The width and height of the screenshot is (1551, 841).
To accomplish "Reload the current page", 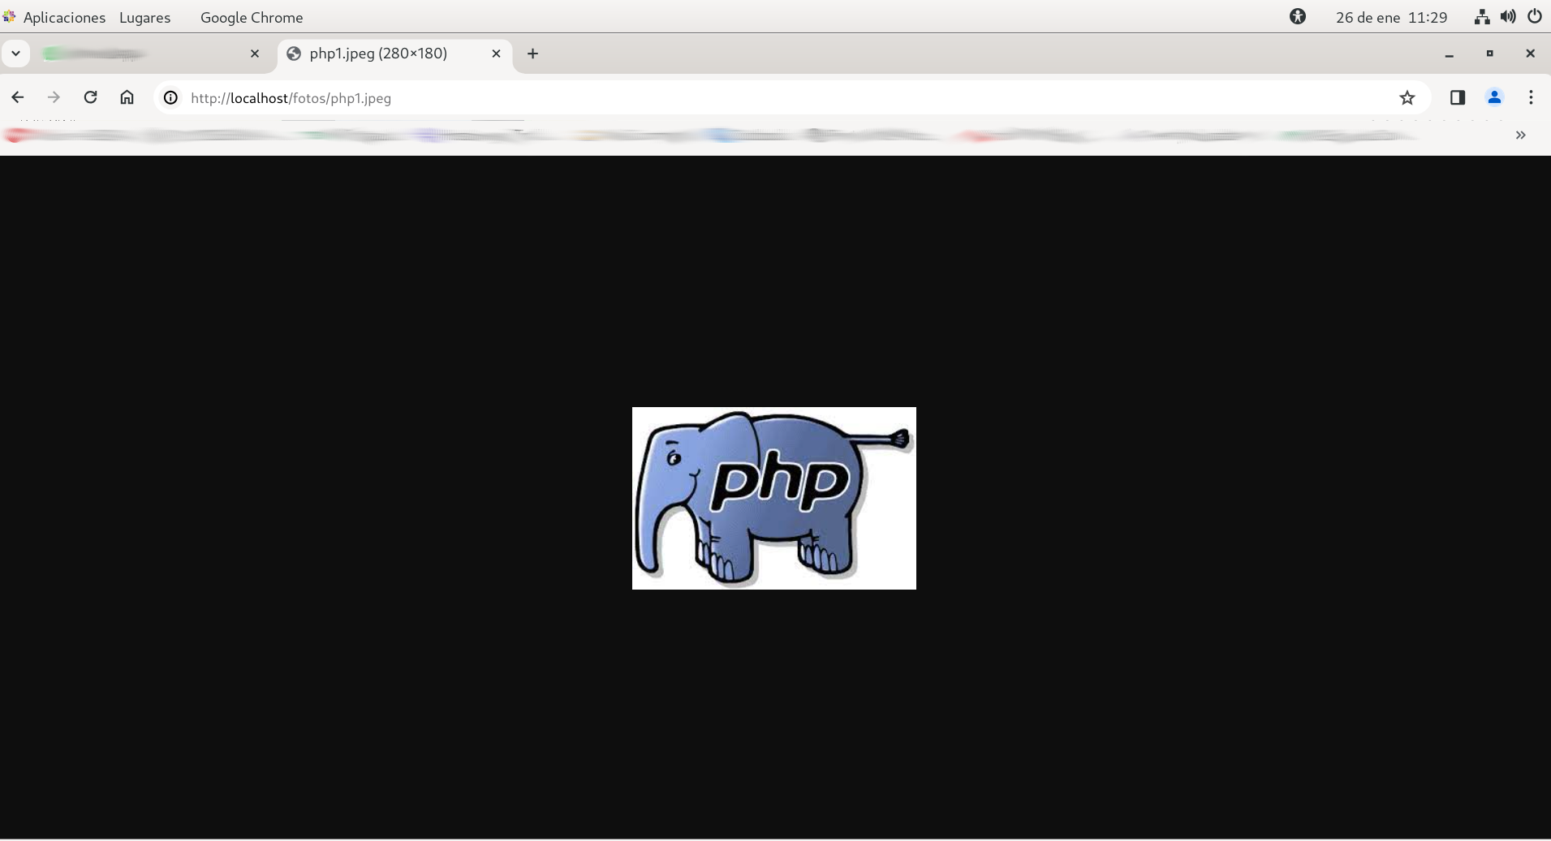I will 90,97.
